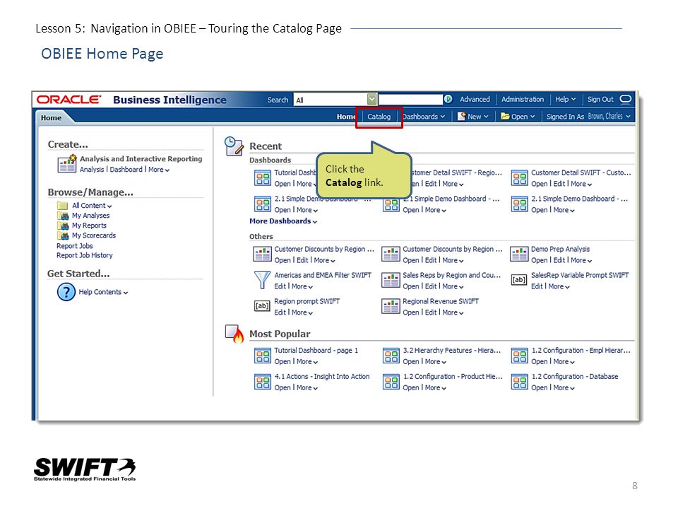Click the SalesRep Variable Prompt SWIFT icon
The height and width of the screenshot is (509, 678).
click(519, 280)
